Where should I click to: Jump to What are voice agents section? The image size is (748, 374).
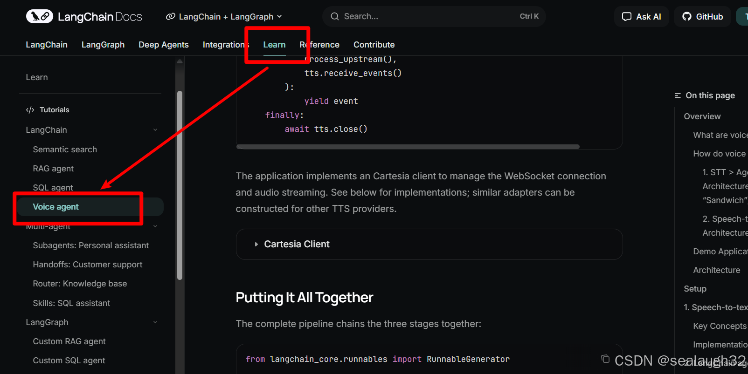point(720,135)
